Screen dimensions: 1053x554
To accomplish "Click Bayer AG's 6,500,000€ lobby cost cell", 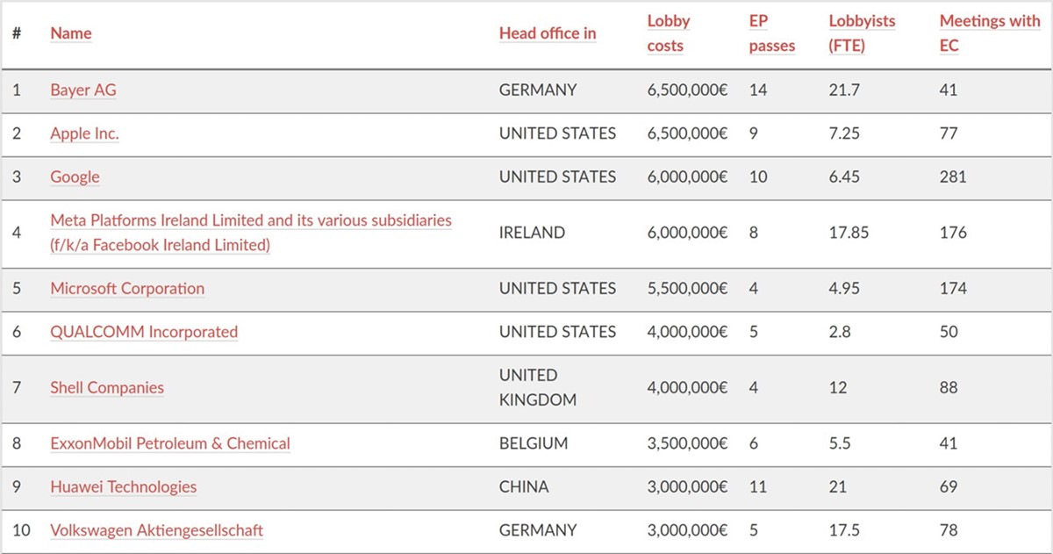I will click(x=687, y=90).
